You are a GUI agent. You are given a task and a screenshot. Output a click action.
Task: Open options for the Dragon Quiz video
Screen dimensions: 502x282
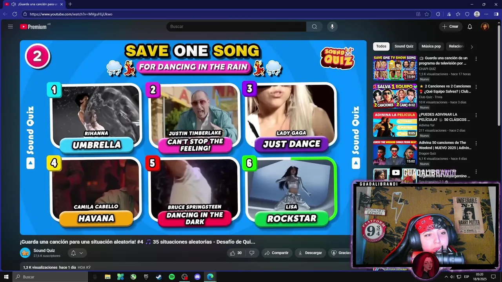click(476, 143)
